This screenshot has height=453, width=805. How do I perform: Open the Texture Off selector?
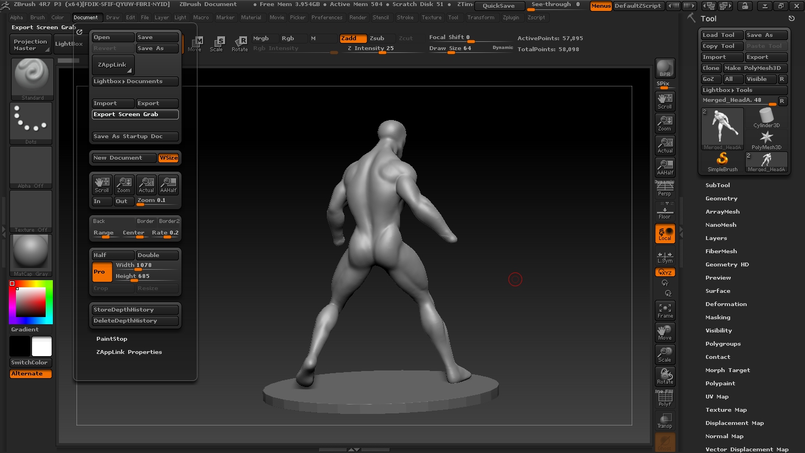click(x=31, y=211)
